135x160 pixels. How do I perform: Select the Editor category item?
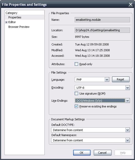[x=12, y=22]
